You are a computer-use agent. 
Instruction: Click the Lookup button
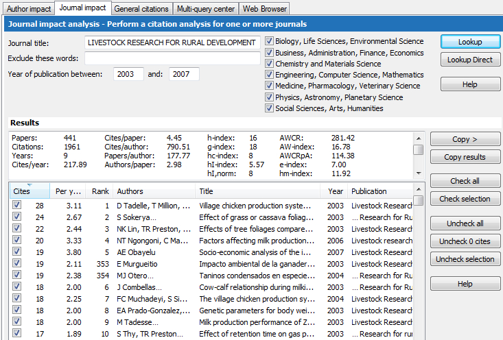(x=470, y=42)
